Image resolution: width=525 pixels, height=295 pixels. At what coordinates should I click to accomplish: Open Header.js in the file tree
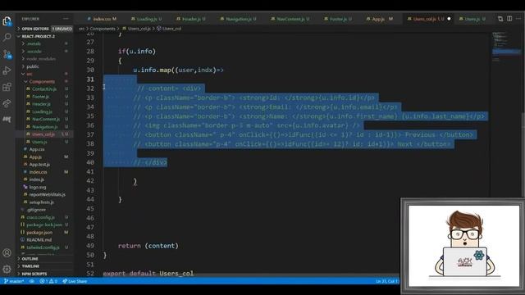click(x=41, y=104)
